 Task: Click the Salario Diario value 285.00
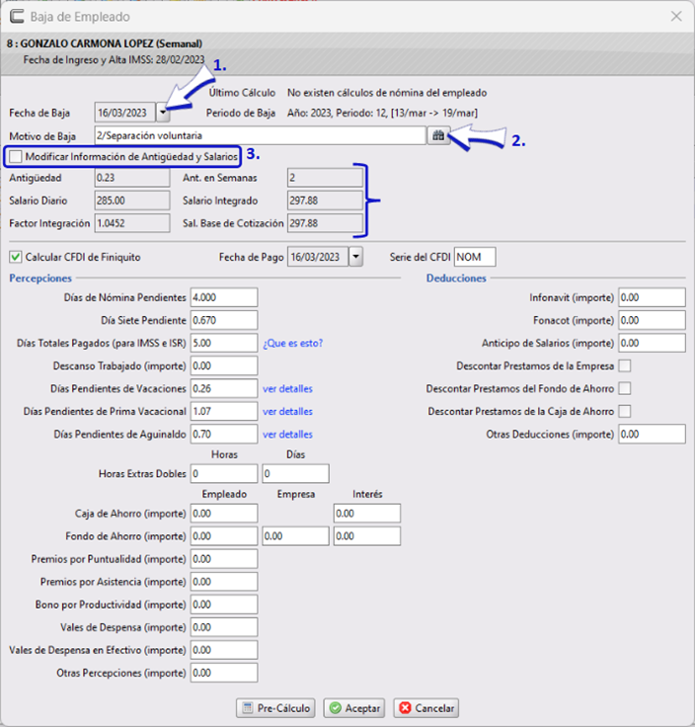coord(132,201)
